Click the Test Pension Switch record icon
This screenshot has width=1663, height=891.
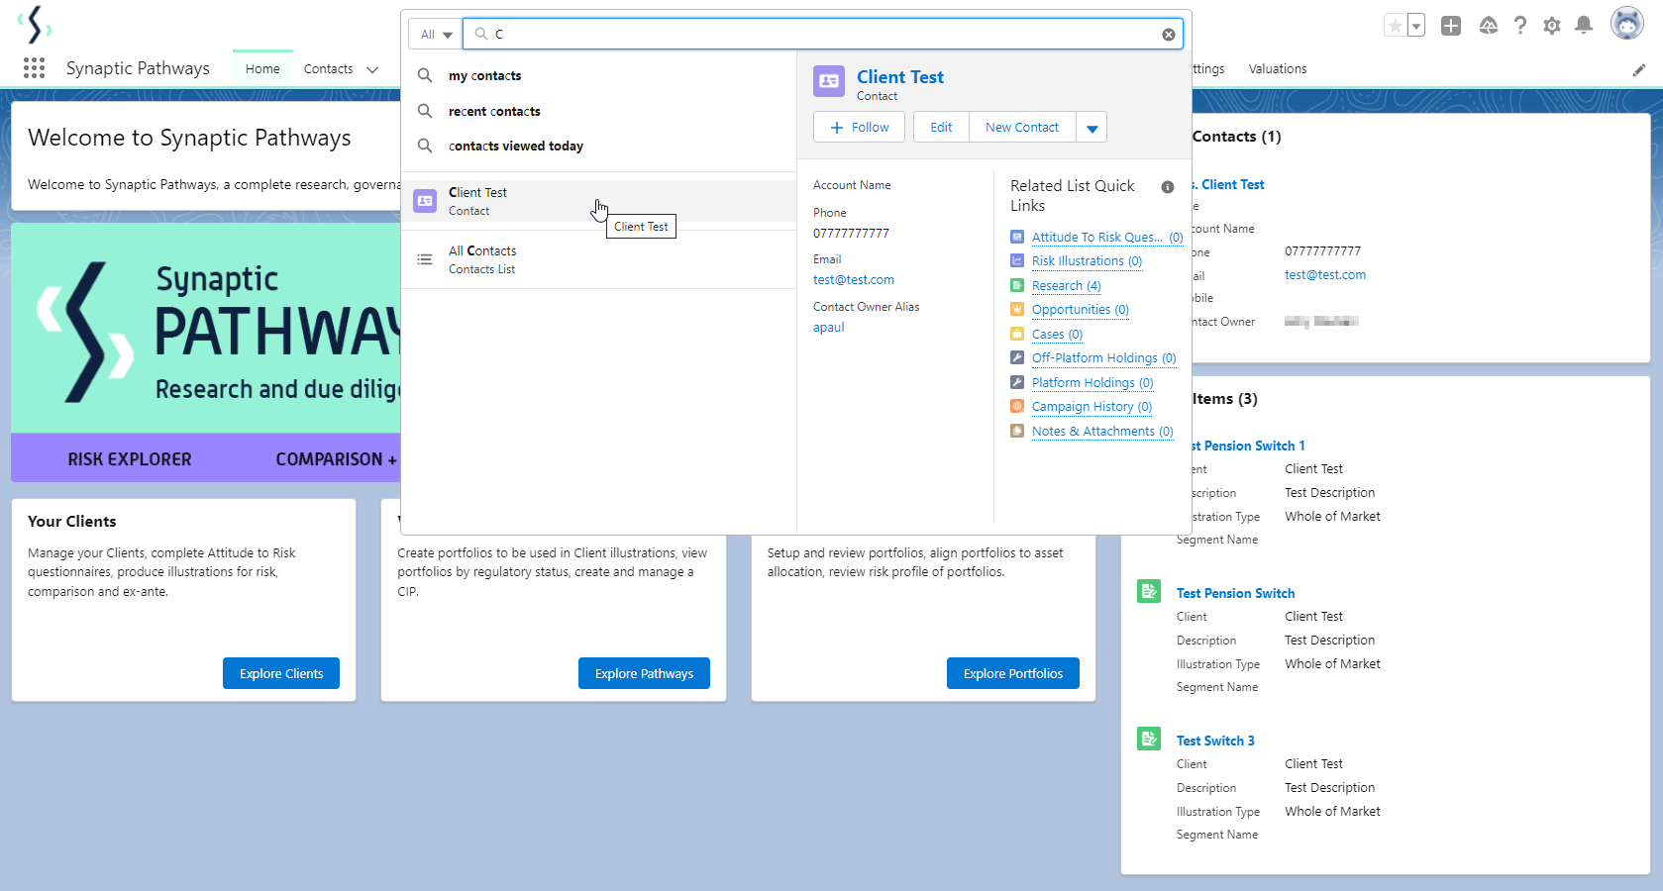(x=1149, y=591)
